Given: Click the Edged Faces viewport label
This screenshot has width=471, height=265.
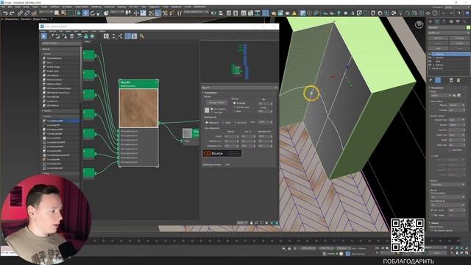Looking at the screenshot, I should [40, 19].
